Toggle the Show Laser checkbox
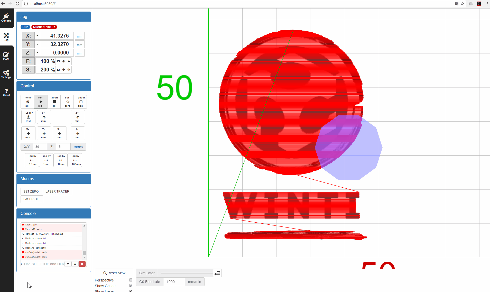The height and width of the screenshot is (292, 490). click(131, 291)
